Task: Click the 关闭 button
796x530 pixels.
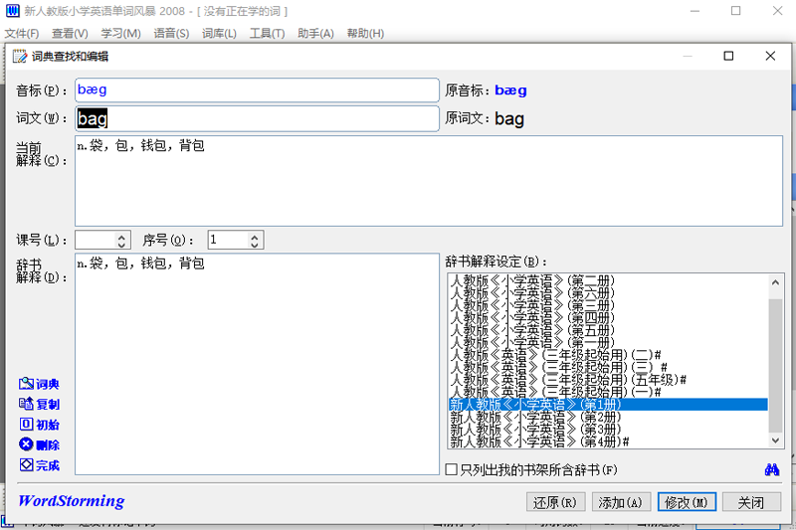Action: 751,502
